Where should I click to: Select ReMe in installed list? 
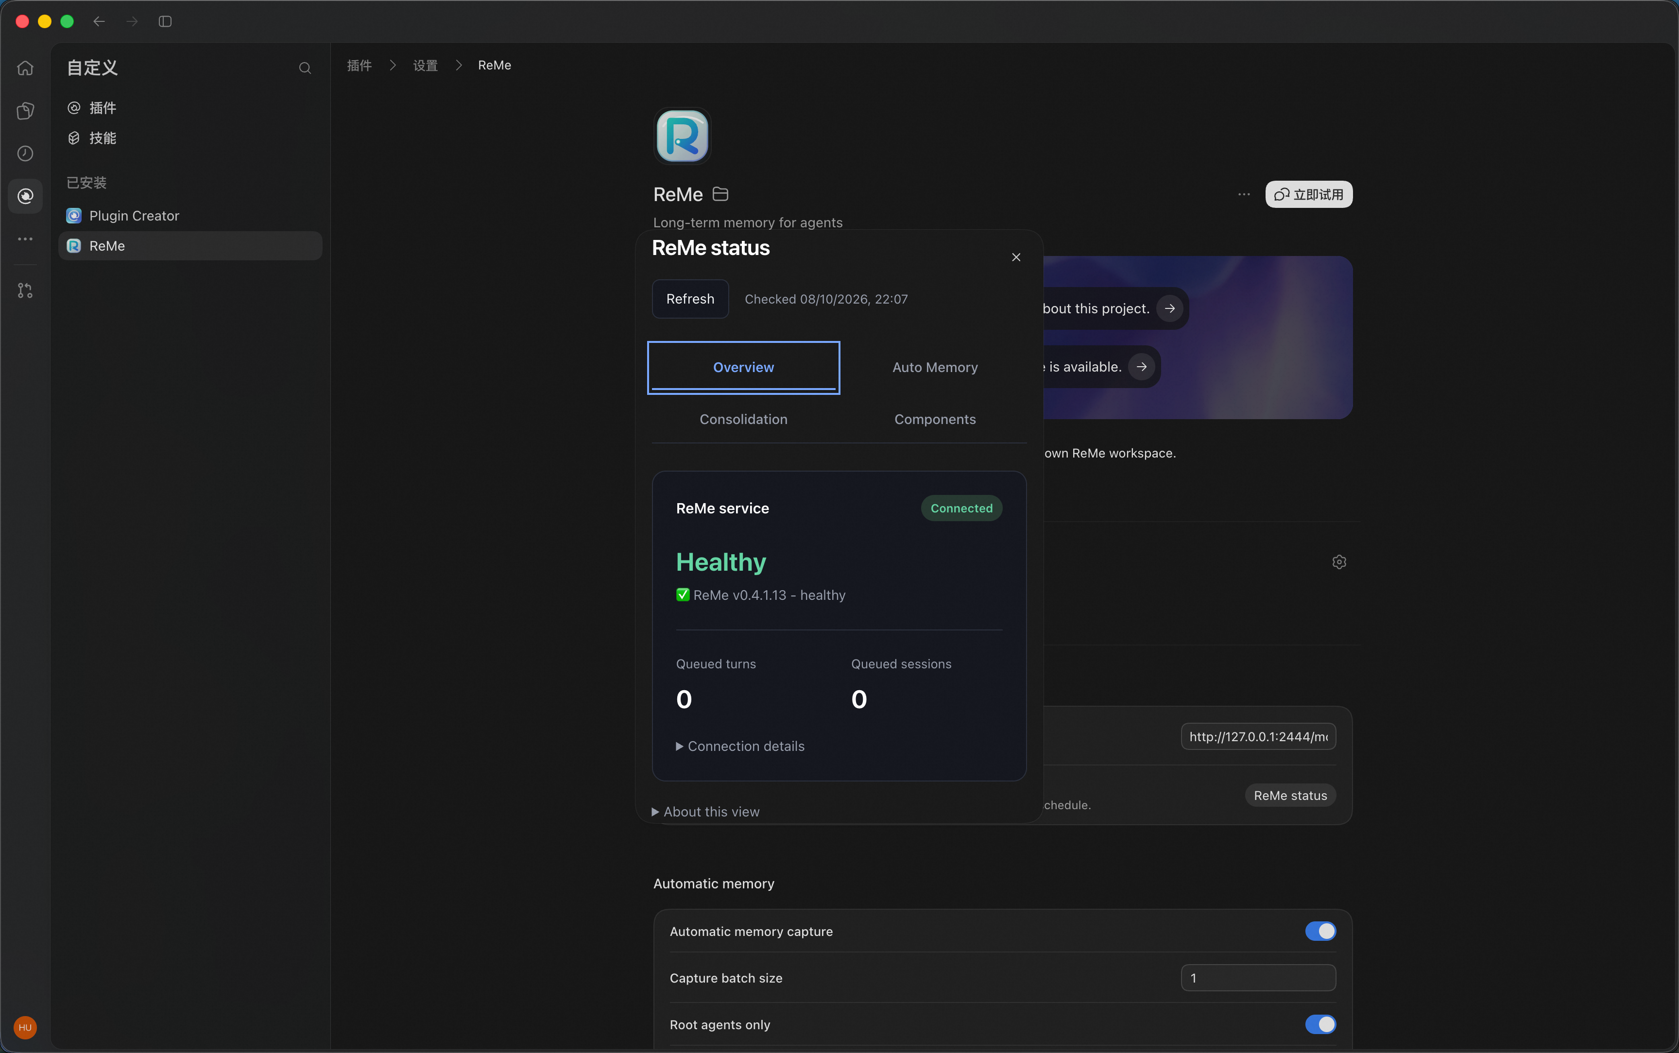pos(190,246)
